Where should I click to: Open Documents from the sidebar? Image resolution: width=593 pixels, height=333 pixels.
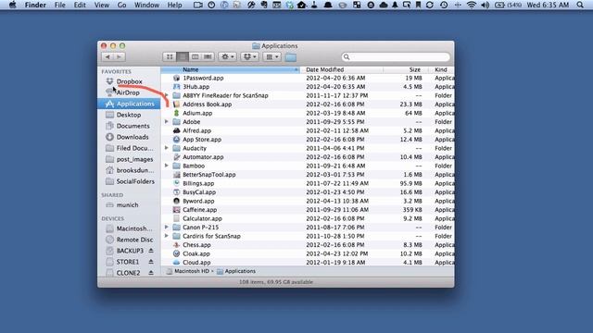coord(132,126)
